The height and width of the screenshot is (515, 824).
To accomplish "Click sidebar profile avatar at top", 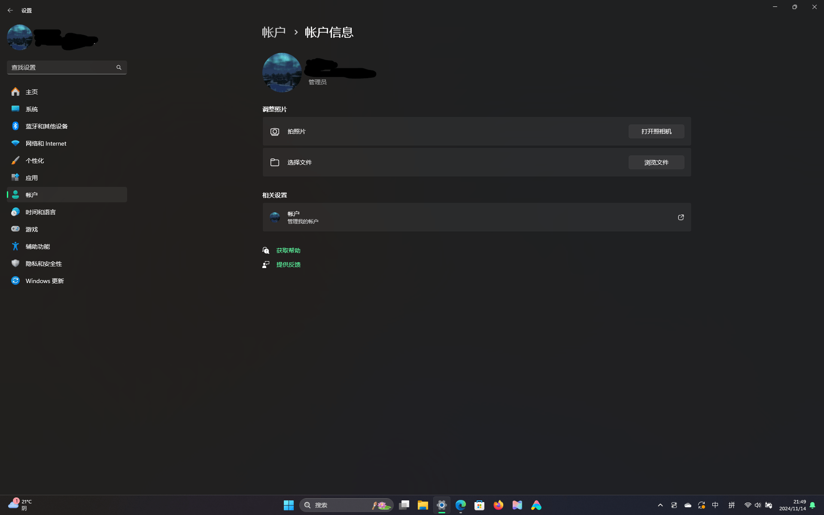I will pos(20,37).
